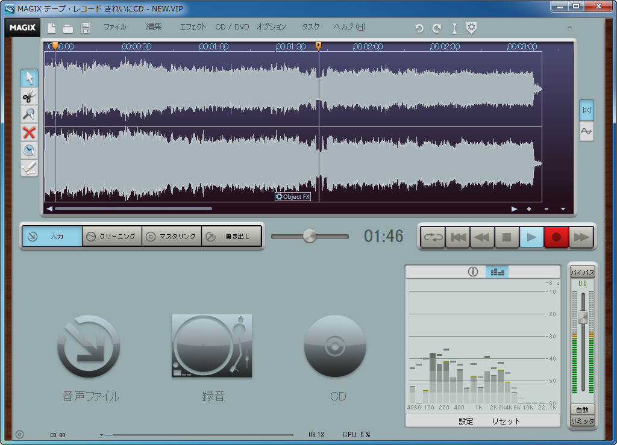Click the play button
This screenshot has width=617, height=445.
coord(531,237)
